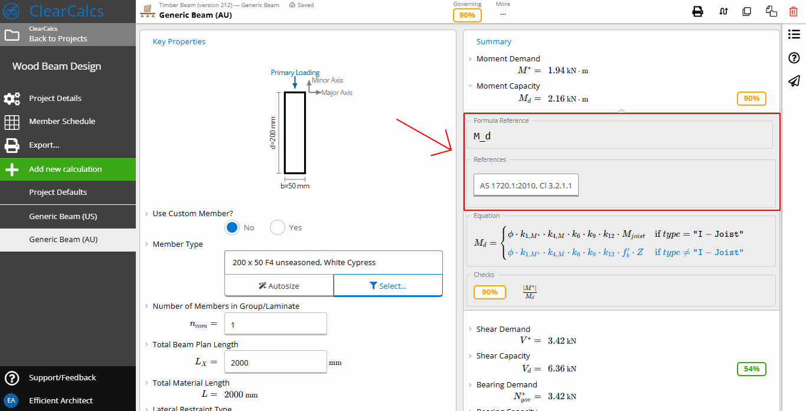This screenshot has width=806, height=411.
Task: Click the L_X length field showing 2000
Action: (276, 363)
